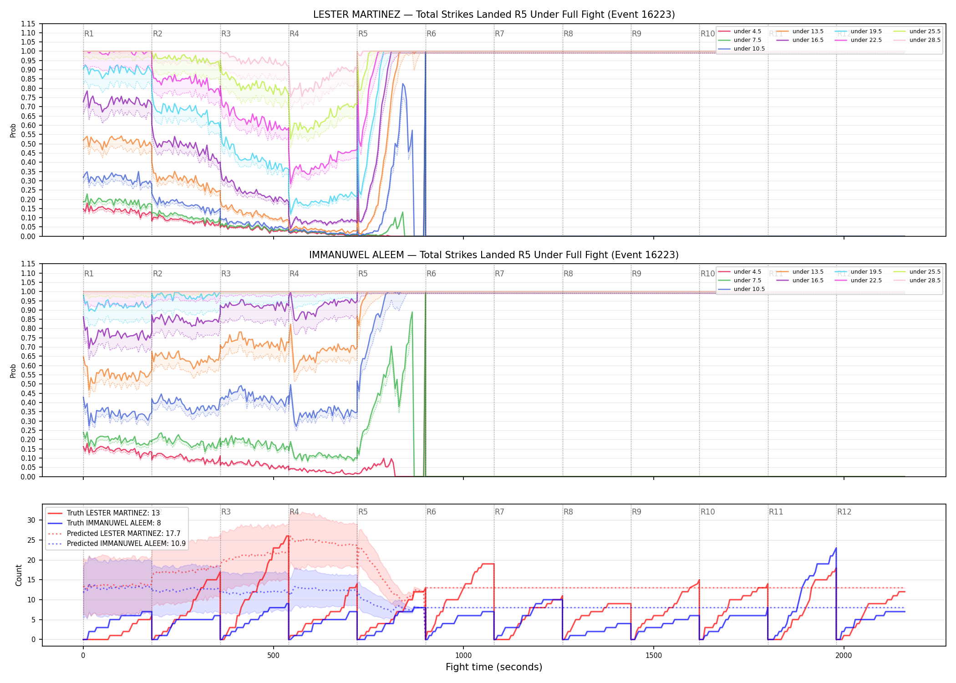956x683 pixels.
Task: Click 'under 7.5' legend entry in middle chart
Action: (740, 280)
